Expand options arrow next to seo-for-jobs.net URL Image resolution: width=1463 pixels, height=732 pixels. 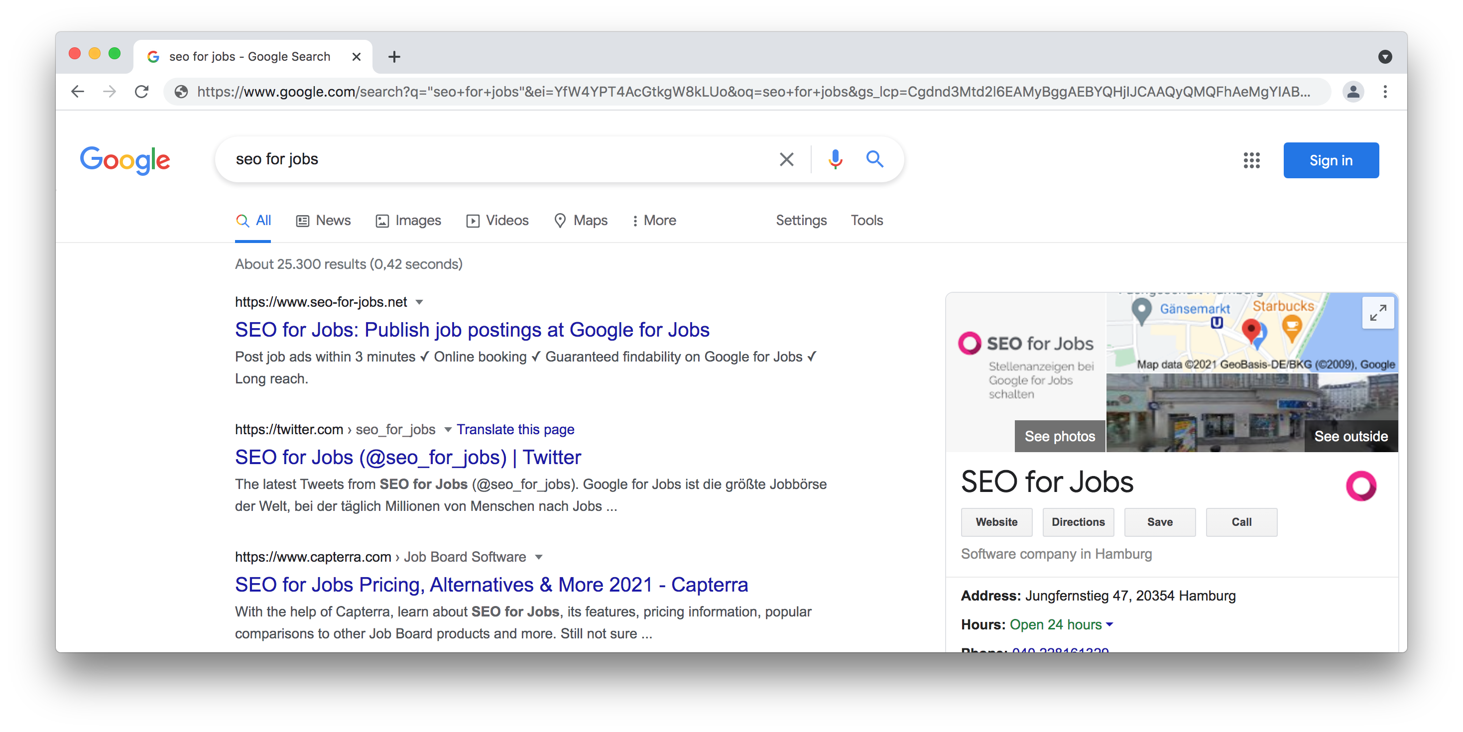coord(419,302)
